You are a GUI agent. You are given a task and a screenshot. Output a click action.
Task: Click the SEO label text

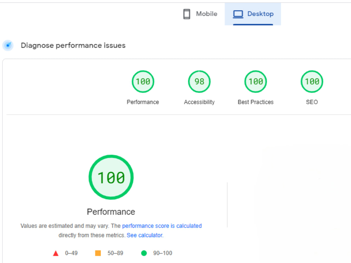click(312, 102)
